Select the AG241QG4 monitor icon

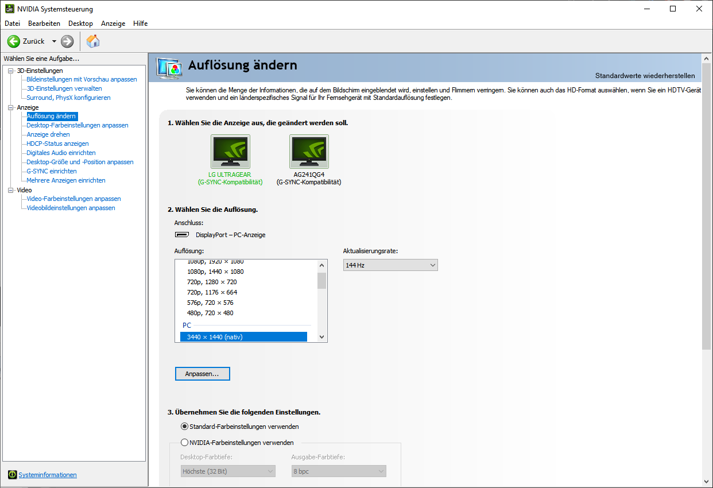coord(309,152)
